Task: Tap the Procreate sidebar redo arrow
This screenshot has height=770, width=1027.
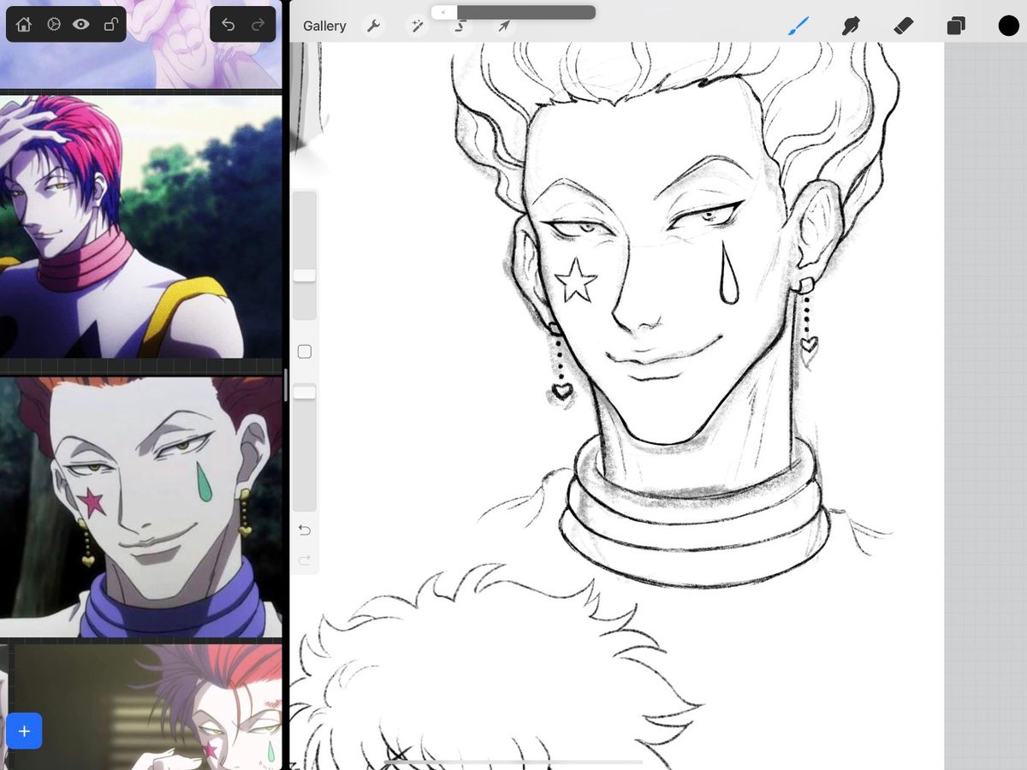Action: tap(305, 560)
